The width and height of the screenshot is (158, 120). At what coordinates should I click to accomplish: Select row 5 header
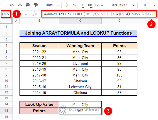coord(6,52)
